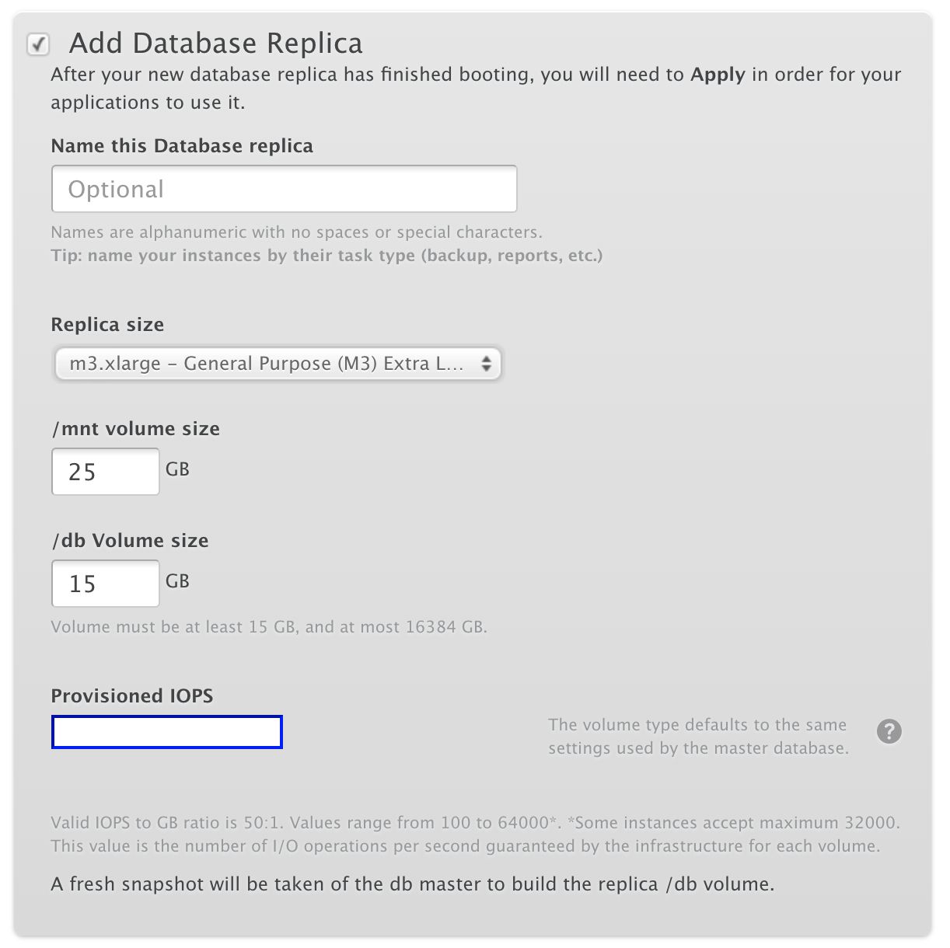
Task: Click the Add Database Replica heading
Action: 216,43
